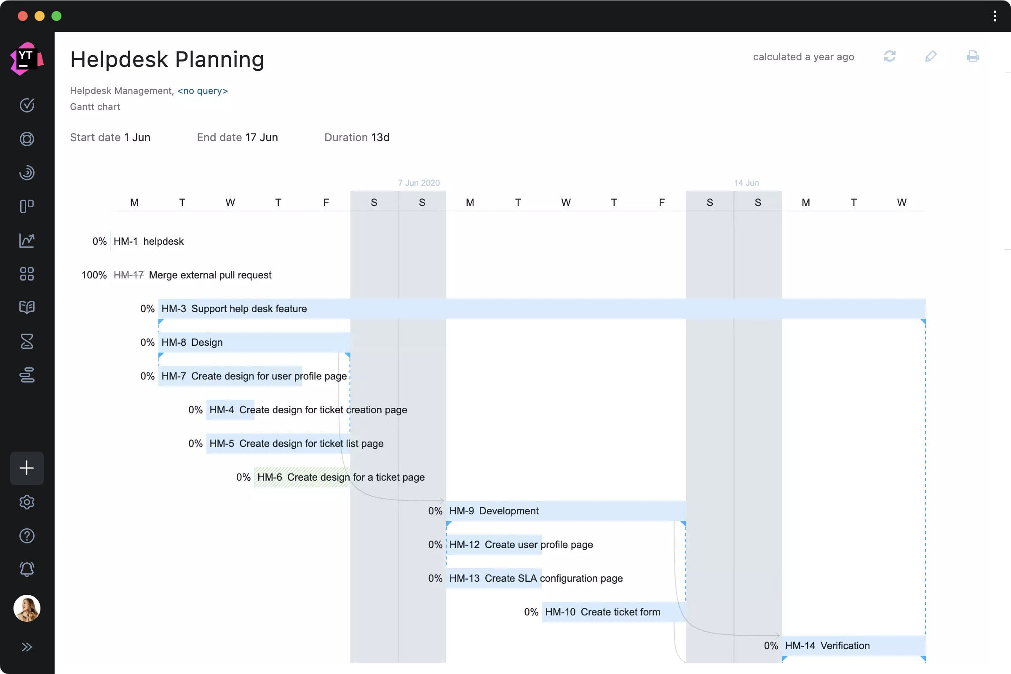Click the add new item button
Viewport: 1011px width, 674px height.
click(x=26, y=468)
